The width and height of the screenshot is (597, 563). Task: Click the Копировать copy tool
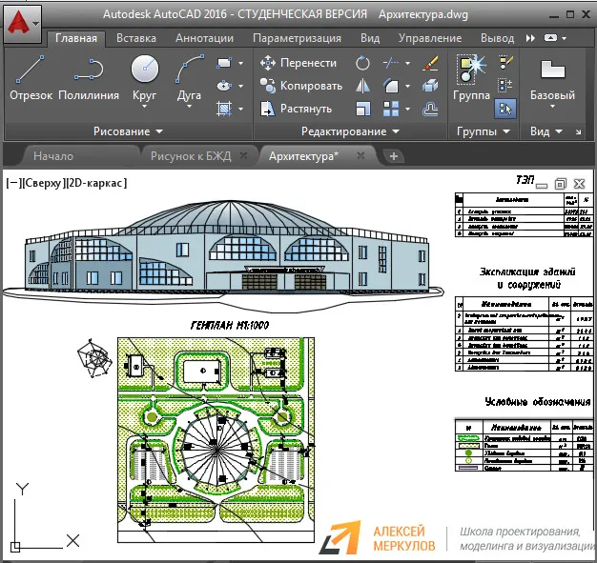coord(301,86)
